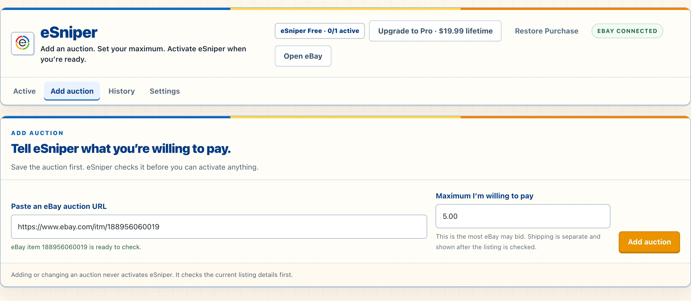This screenshot has height=301, width=691.
Task: Click heading 'Tell eSniper what you're willing to pay.'
Action: pos(121,149)
